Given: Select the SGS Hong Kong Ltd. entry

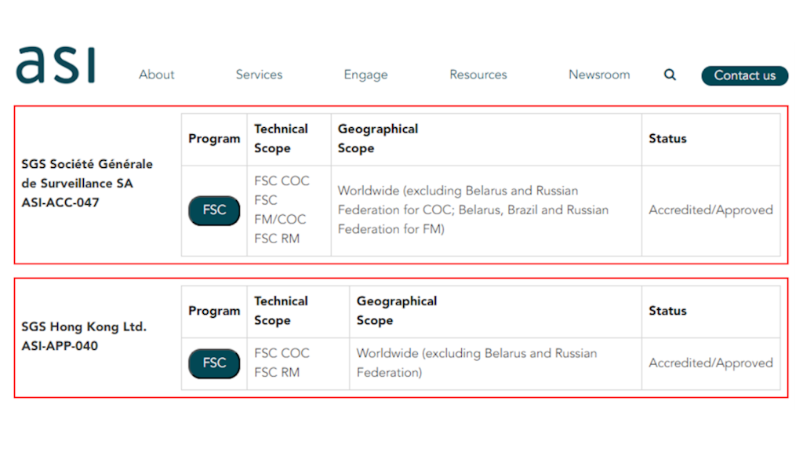Looking at the screenshot, I should pyautogui.click(x=83, y=326).
